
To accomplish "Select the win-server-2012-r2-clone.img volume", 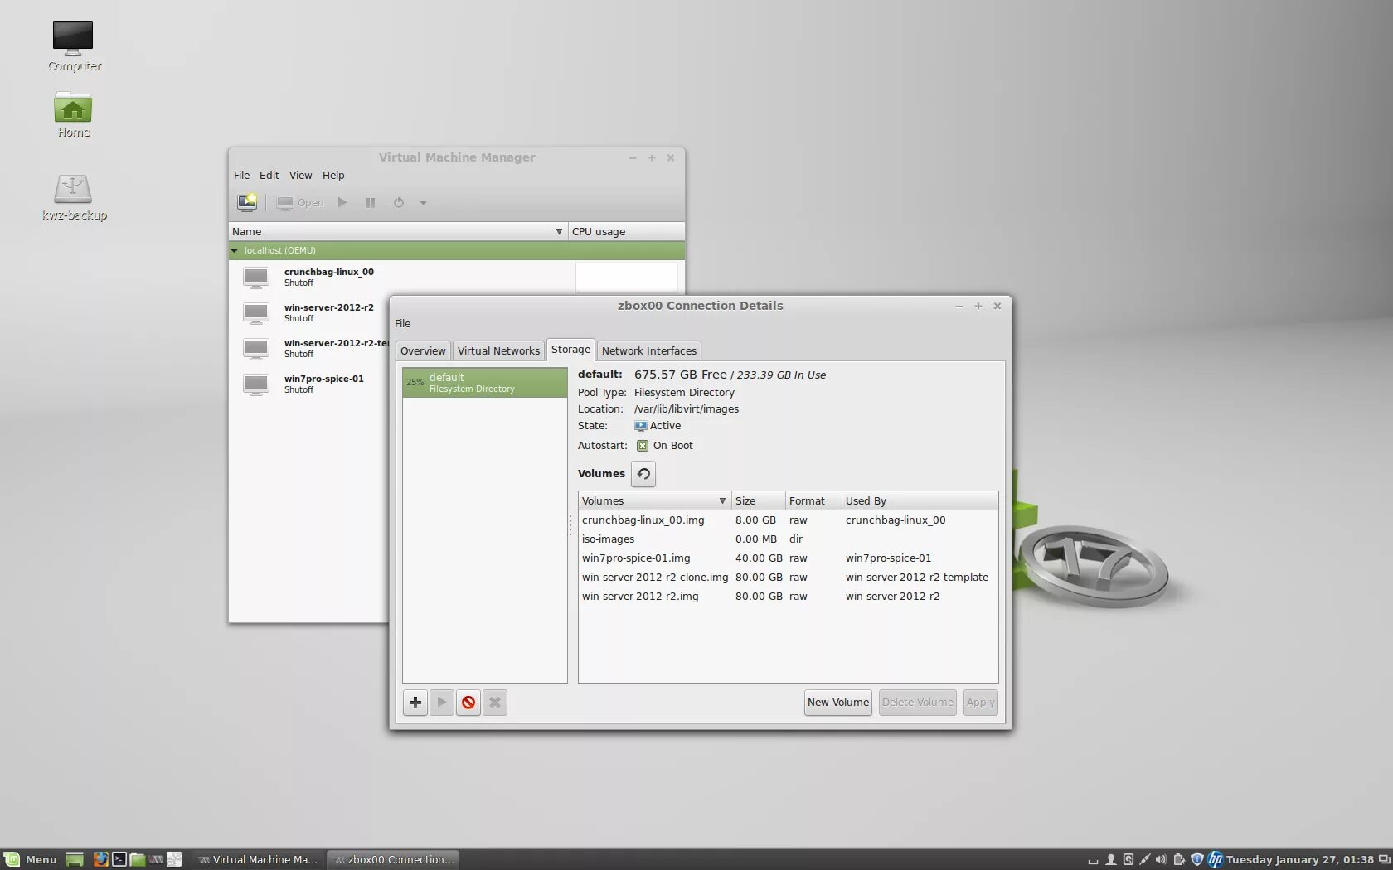I will 788,578.
